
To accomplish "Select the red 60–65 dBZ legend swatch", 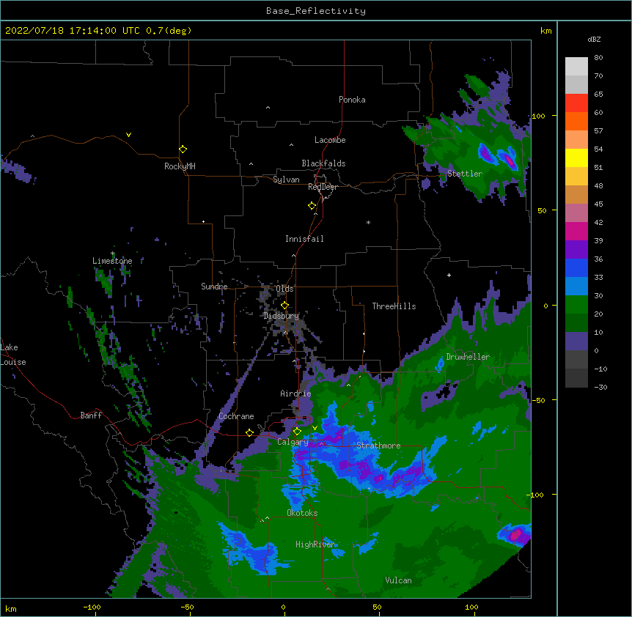I will (576, 103).
